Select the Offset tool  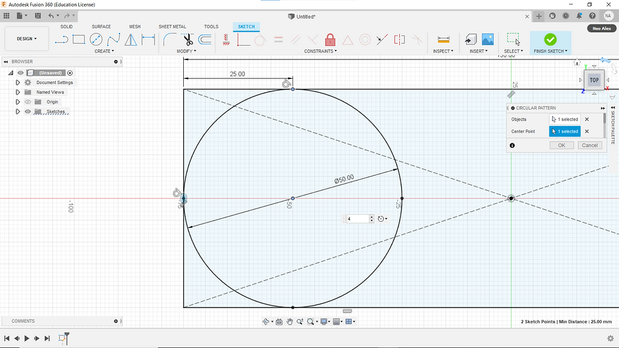(x=205, y=39)
